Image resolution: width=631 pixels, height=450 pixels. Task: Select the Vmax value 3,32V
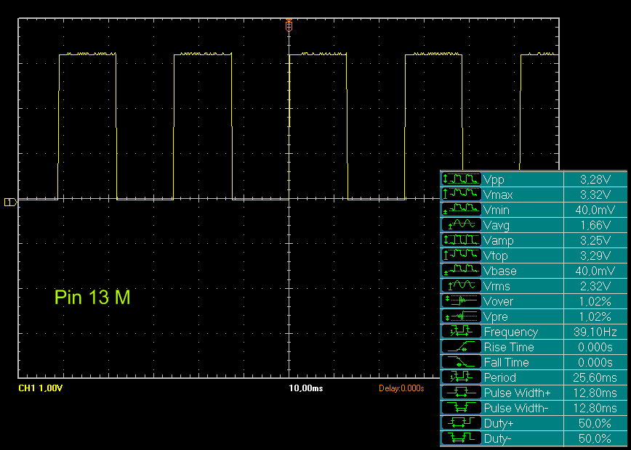coord(595,195)
